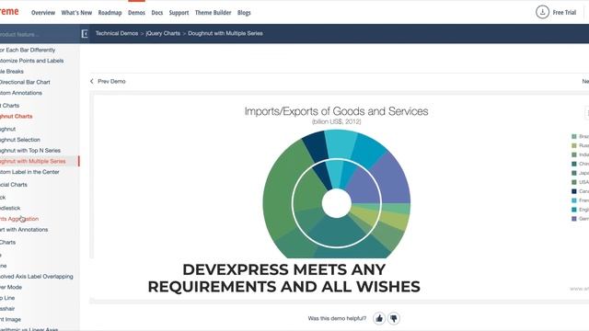
Task: Toggle the Brazil legend swatch
Action: tap(574, 136)
